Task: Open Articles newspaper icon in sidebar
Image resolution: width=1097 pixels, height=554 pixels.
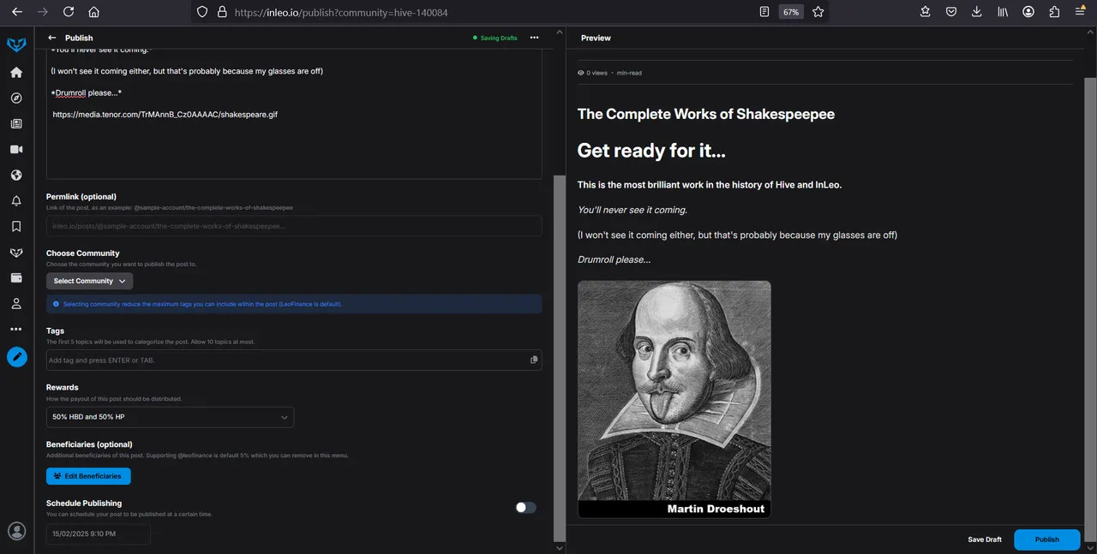Action: pos(16,123)
